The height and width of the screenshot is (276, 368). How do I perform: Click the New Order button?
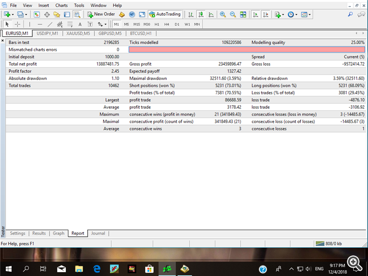pos(101,14)
